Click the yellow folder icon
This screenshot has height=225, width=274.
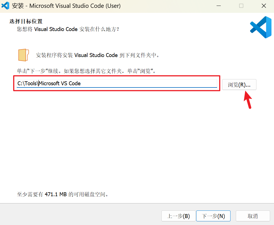pyautogui.click(x=23, y=55)
